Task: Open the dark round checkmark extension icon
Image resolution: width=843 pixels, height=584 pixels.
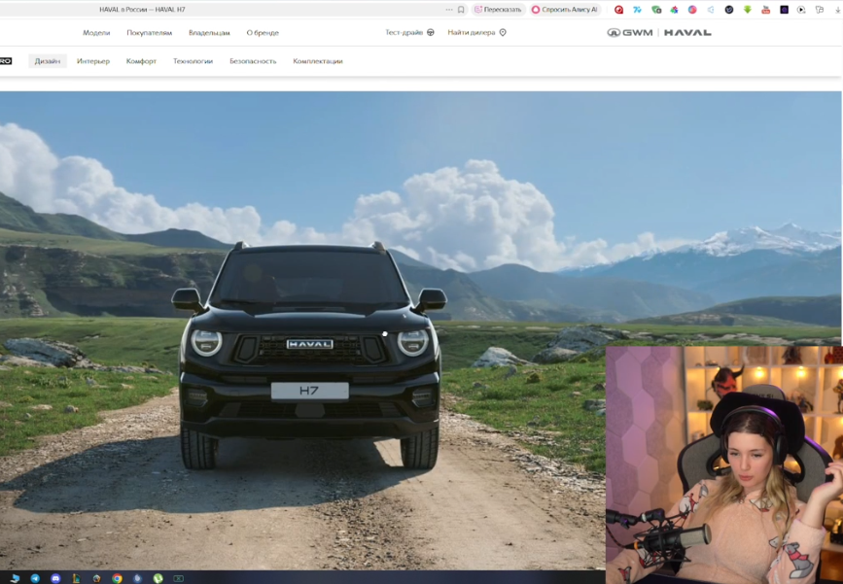Action: coord(729,10)
